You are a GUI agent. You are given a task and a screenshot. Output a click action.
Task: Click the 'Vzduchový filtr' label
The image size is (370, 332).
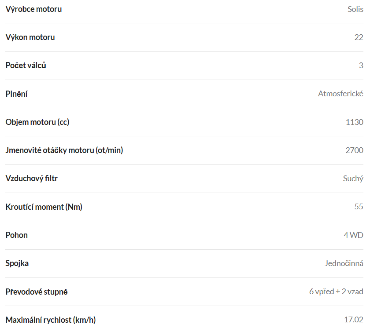tap(31, 179)
